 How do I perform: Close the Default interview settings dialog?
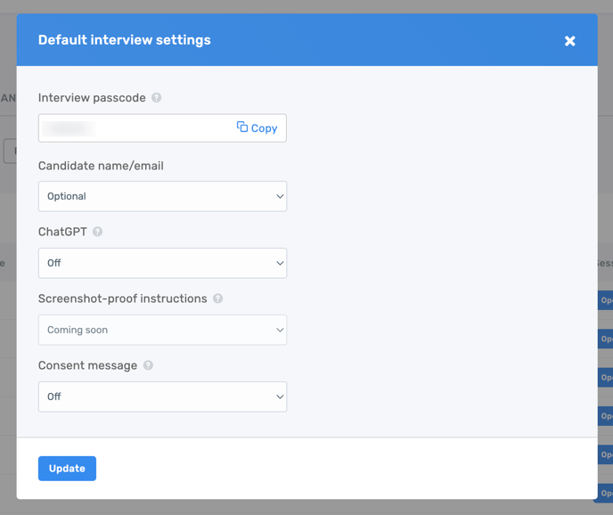(569, 41)
